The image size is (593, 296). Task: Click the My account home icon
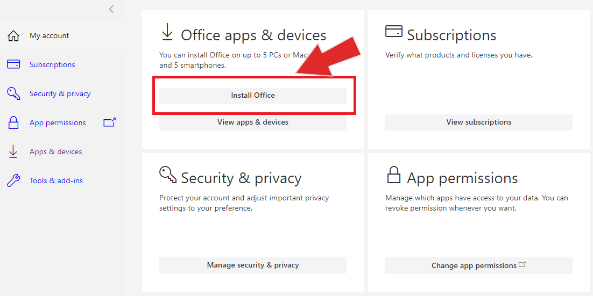pos(13,36)
